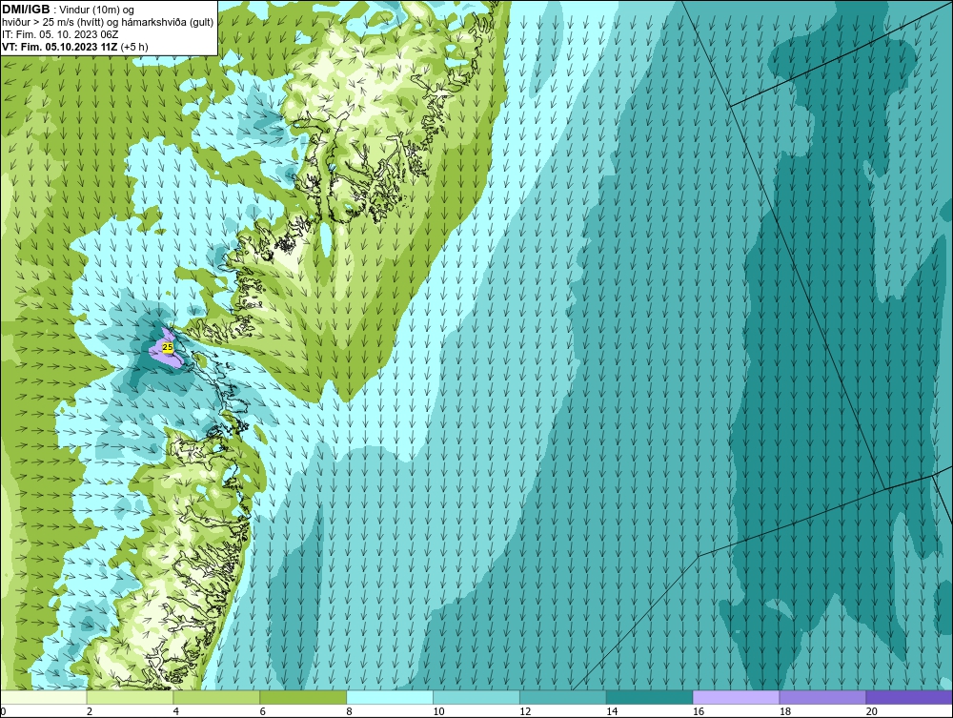Select the 8-10 m/s legend color

[390, 697]
